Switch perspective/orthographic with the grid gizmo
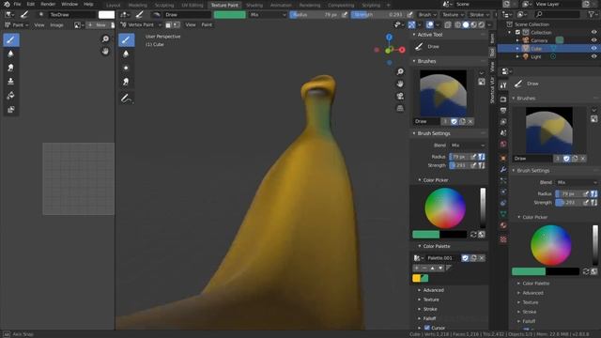The image size is (601, 338). tap(400, 109)
